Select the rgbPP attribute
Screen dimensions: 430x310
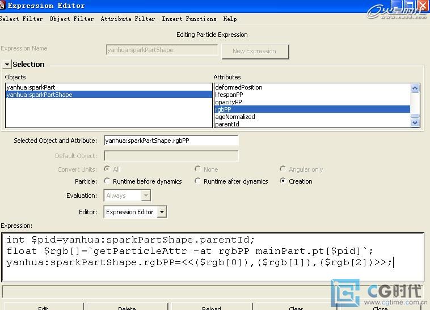coord(312,109)
